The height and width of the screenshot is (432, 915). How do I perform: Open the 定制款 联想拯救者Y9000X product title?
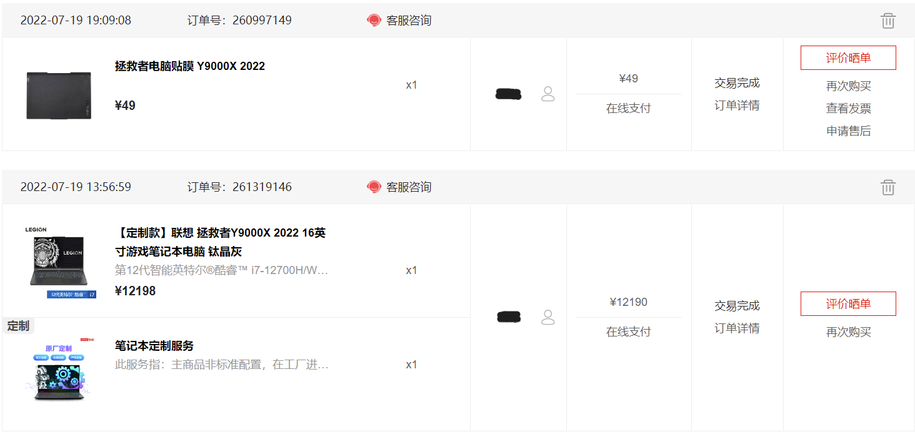[221, 242]
